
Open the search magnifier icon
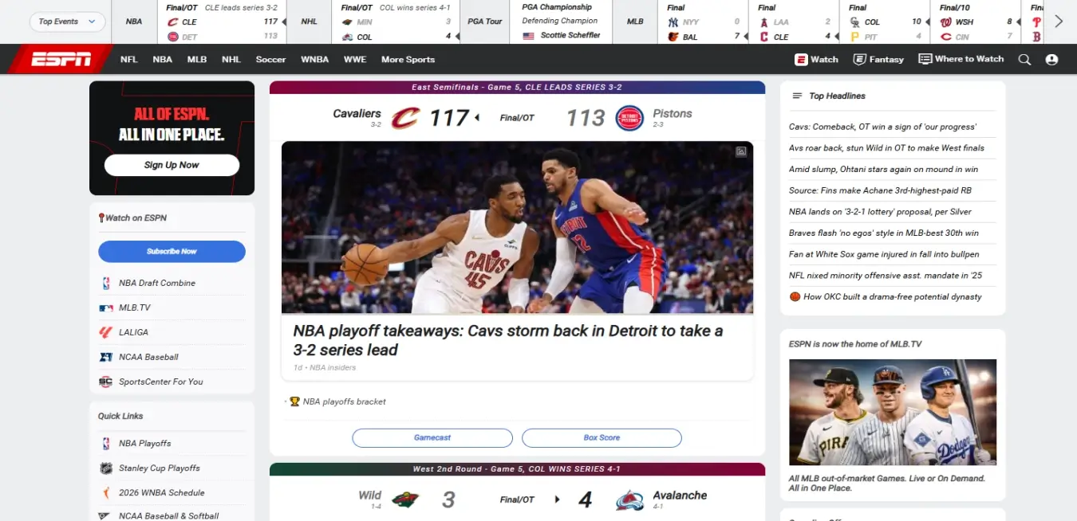(1024, 59)
